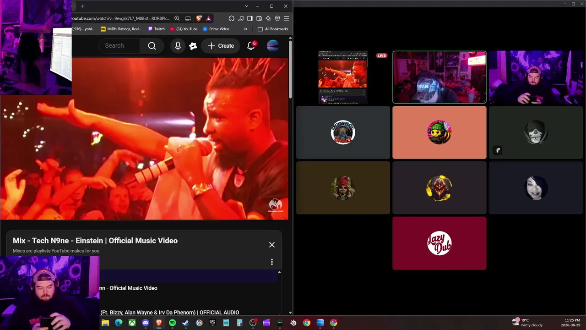Open Microsoft Edge from the taskbar
This screenshot has height=330, width=586.
coord(119,323)
